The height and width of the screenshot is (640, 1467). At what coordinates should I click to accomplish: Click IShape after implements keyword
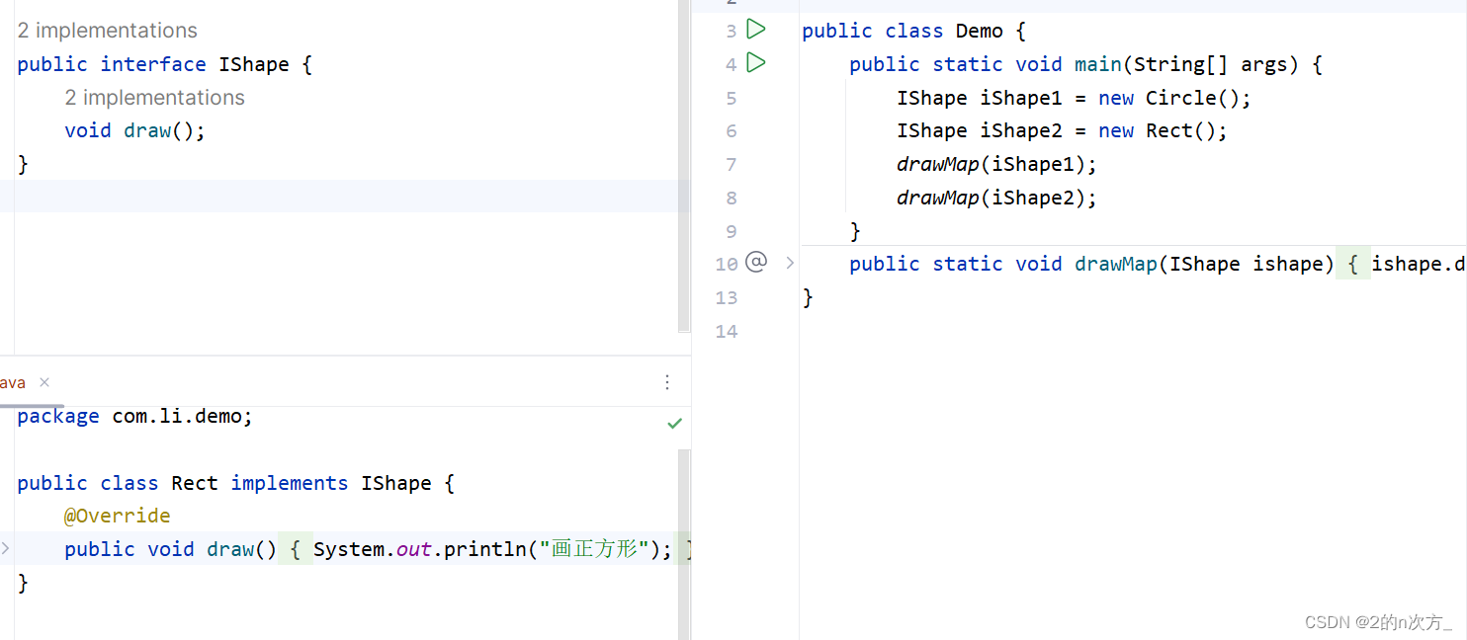point(396,483)
